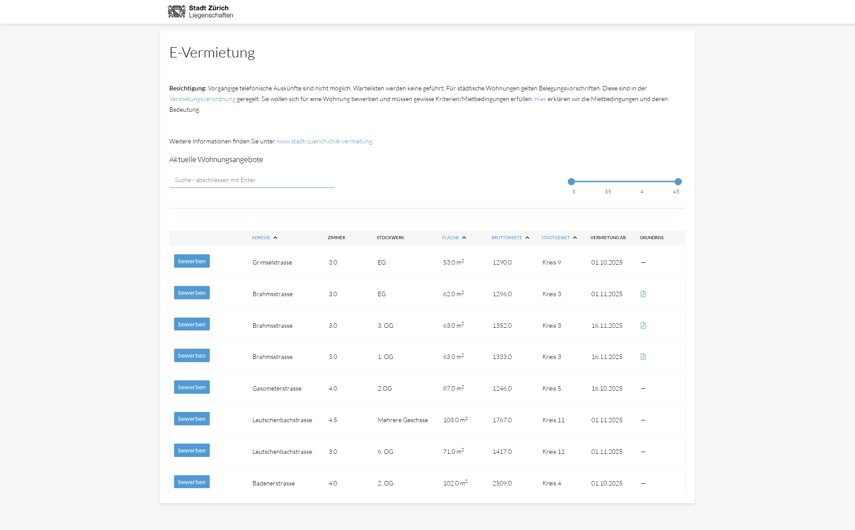Select the Gasometerstrasse address cell
Screen dimensions: 855x530
pos(277,389)
